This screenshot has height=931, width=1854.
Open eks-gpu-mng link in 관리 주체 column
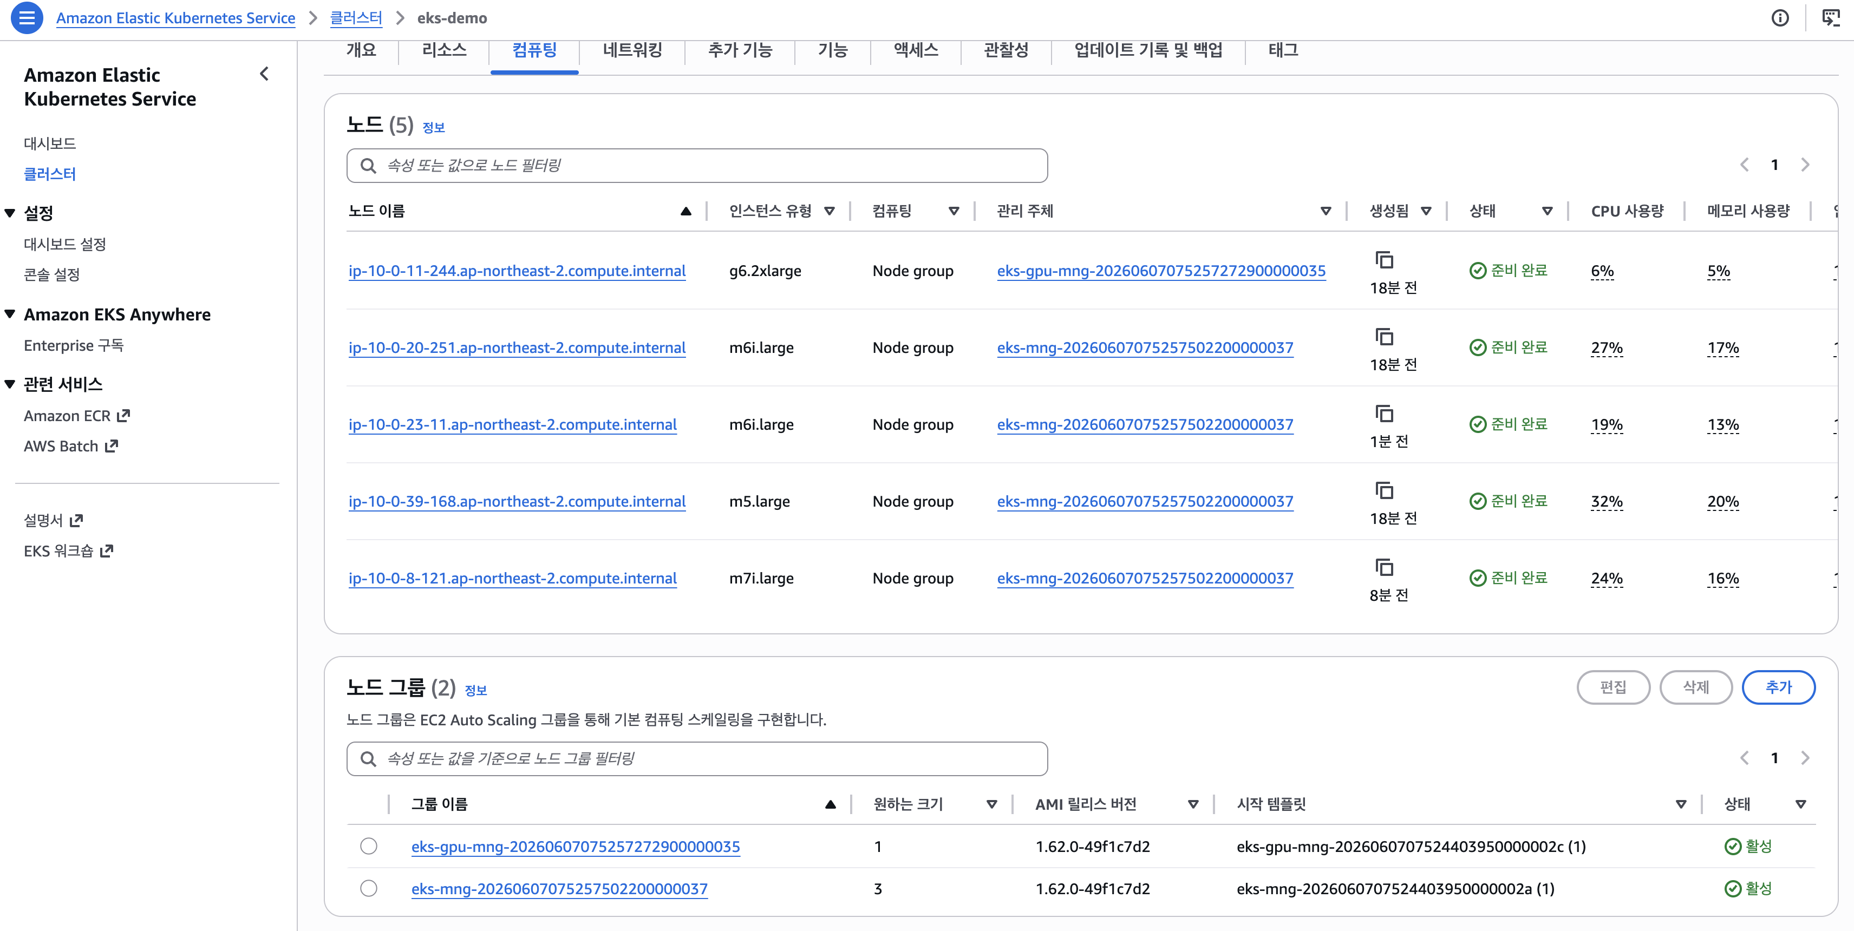[x=1161, y=271]
